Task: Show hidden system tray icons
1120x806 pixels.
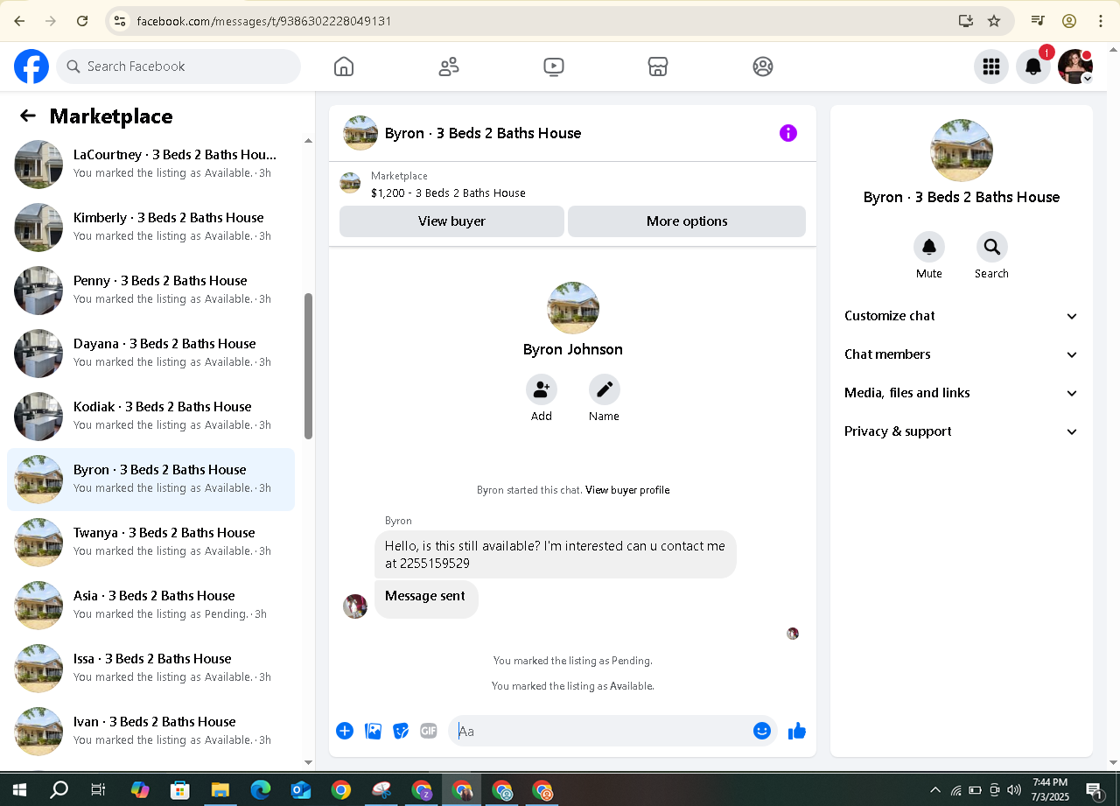Action: pyautogui.click(x=935, y=790)
